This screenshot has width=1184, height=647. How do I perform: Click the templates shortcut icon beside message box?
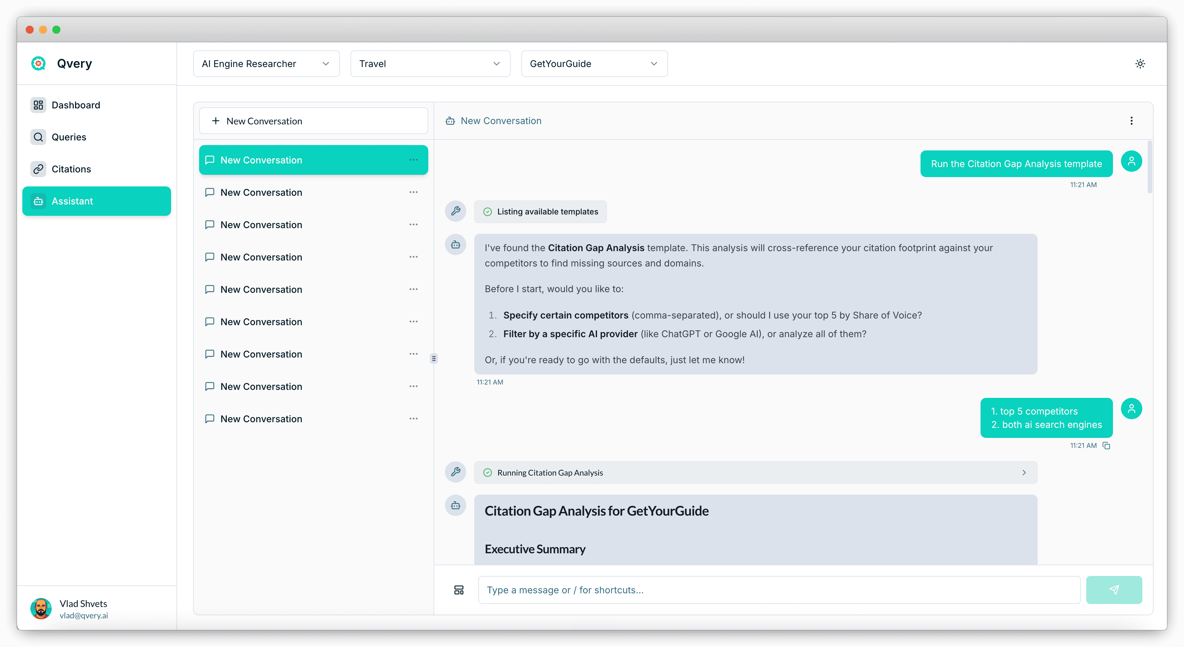(x=459, y=590)
